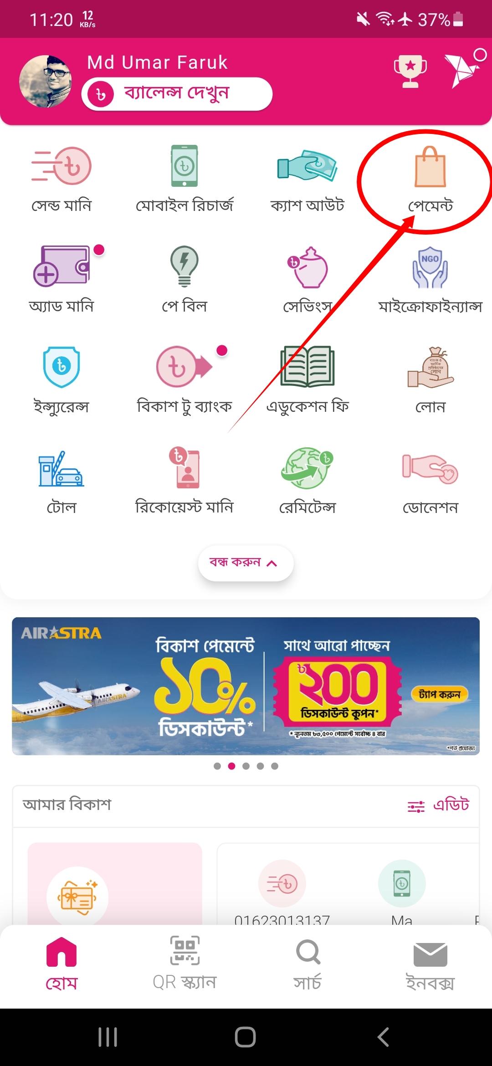
Task: Select the Savings (সেভিংস) jar icon
Action: 307,267
